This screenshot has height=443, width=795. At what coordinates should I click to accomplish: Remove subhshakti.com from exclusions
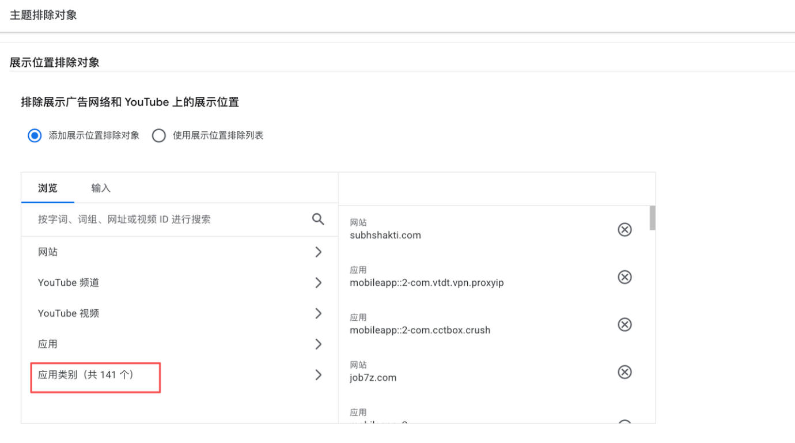click(x=624, y=230)
